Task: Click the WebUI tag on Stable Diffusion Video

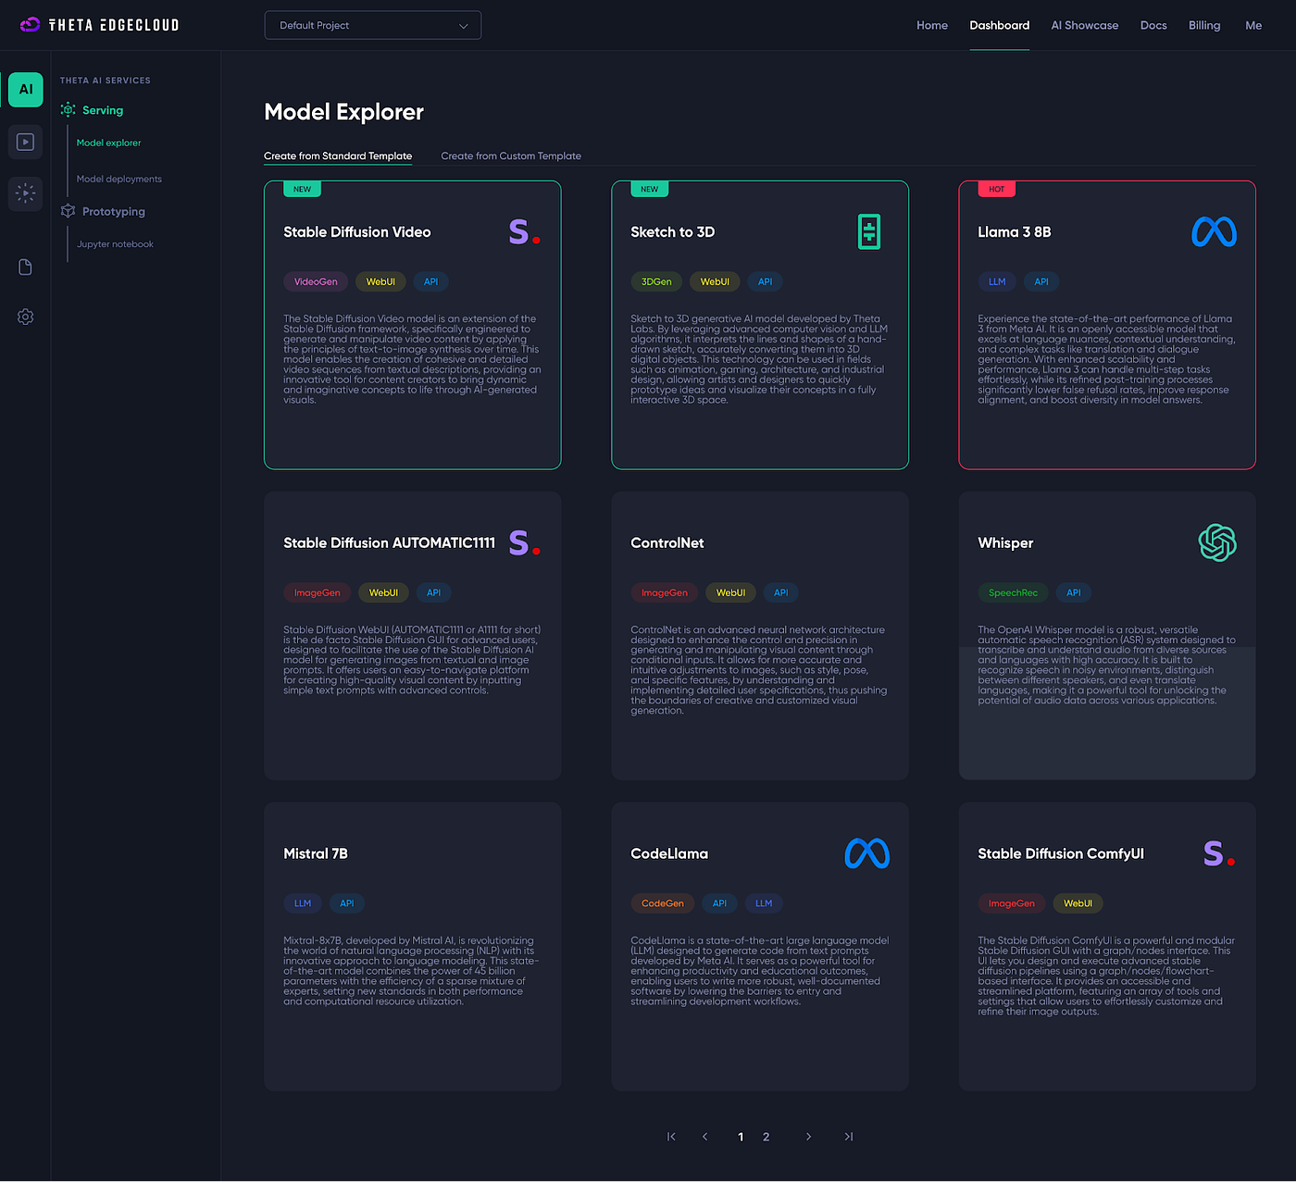Action: click(x=380, y=281)
